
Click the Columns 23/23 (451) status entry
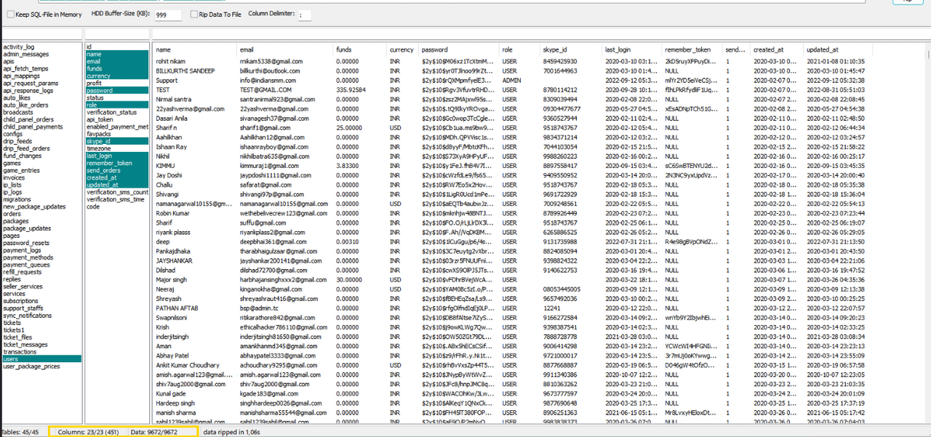click(87, 432)
